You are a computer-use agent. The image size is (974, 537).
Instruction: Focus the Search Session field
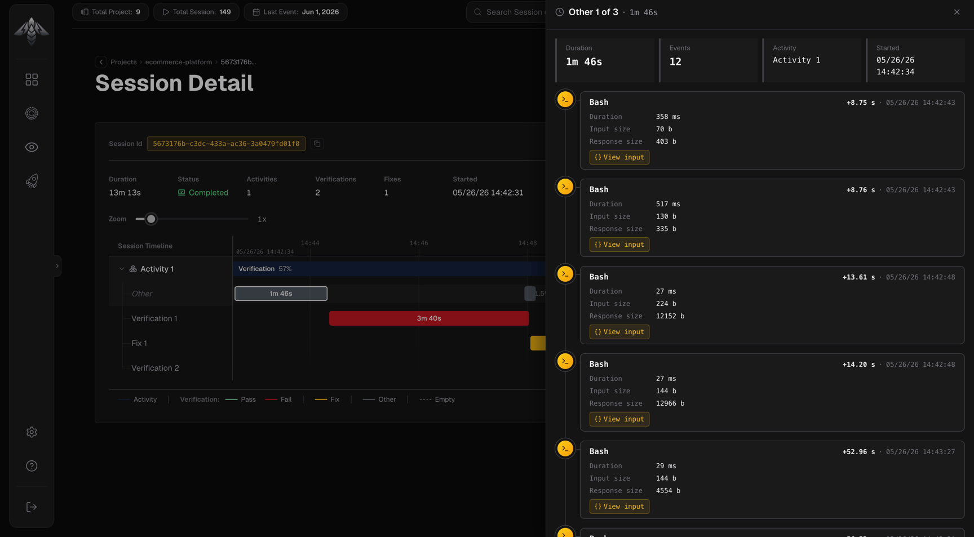tap(507, 12)
